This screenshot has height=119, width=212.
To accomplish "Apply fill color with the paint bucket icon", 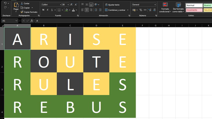I will (67, 10).
